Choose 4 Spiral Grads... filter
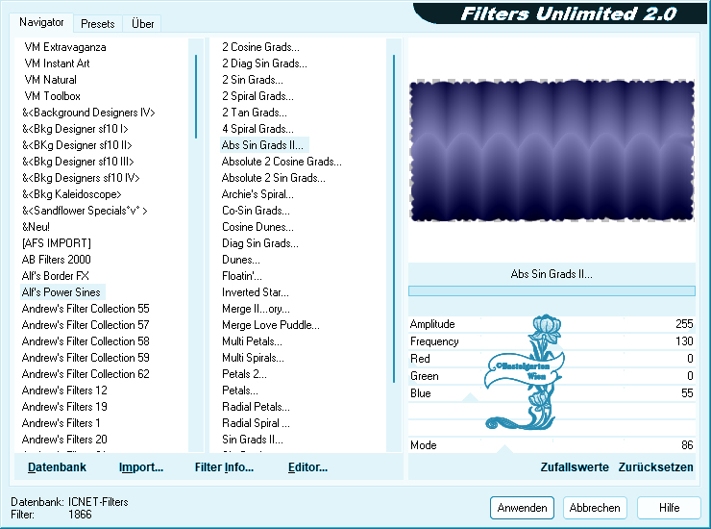The height and width of the screenshot is (529, 711). pos(257,129)
